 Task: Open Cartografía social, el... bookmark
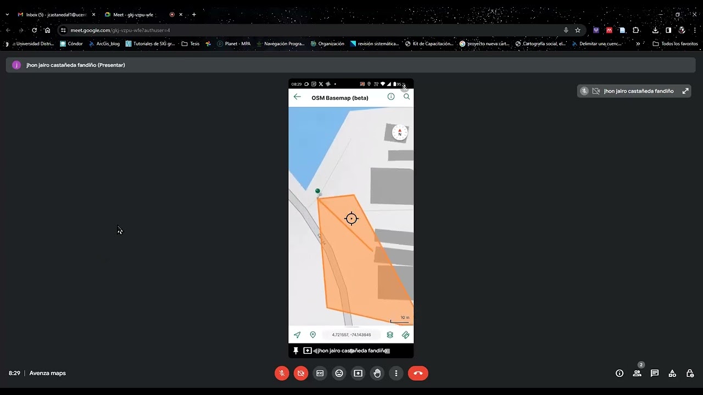coord(540,44)
